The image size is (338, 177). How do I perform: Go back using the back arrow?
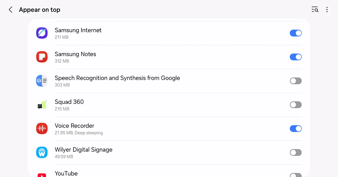point(11,10)
